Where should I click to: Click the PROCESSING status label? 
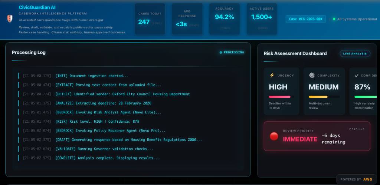pyautogui.click(x=234, y=52)
